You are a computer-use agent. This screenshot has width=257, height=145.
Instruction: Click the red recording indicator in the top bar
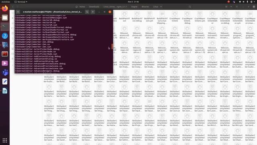(x=228, y=2)
